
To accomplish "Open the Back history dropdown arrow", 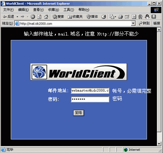I will pos(18,17).
